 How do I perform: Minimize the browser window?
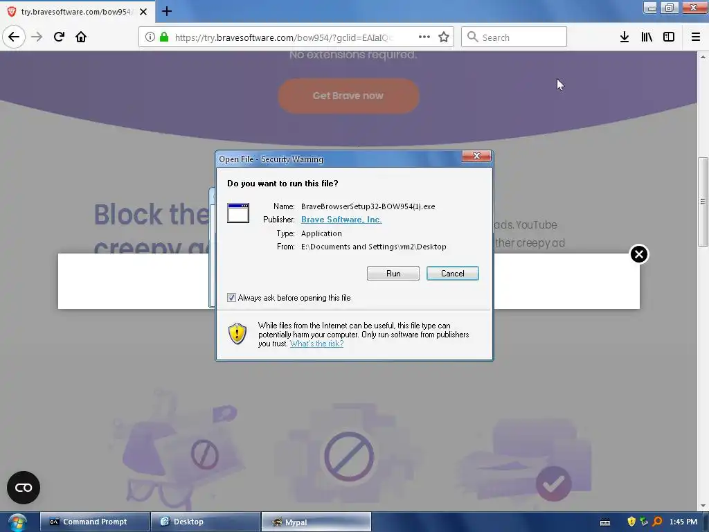[x=649, y=8]
